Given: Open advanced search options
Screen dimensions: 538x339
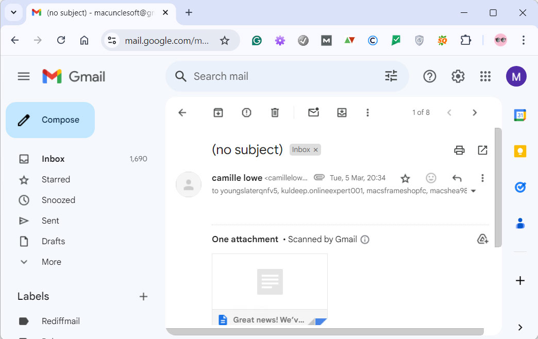Looking at the screenshot, I should (391, 76).
